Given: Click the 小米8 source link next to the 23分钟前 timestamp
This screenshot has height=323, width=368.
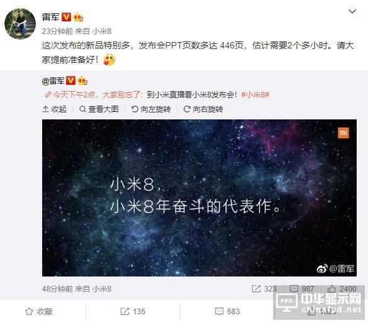Looking at the screenshot, I should [x=102, y=31].
